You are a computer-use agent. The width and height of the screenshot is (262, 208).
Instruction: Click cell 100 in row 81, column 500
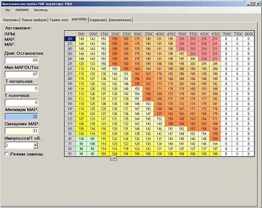(81, 139)
